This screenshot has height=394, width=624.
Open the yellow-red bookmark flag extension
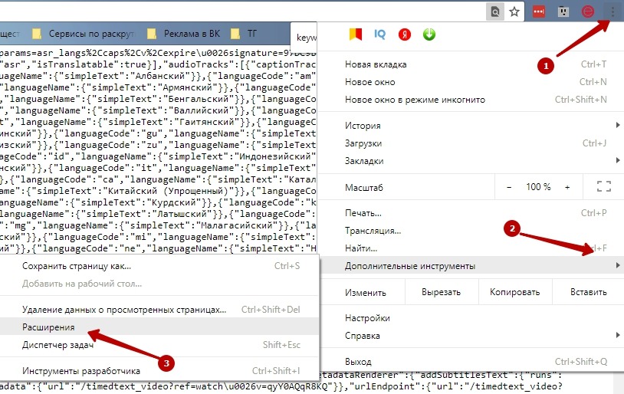click(x=356, y=34)
